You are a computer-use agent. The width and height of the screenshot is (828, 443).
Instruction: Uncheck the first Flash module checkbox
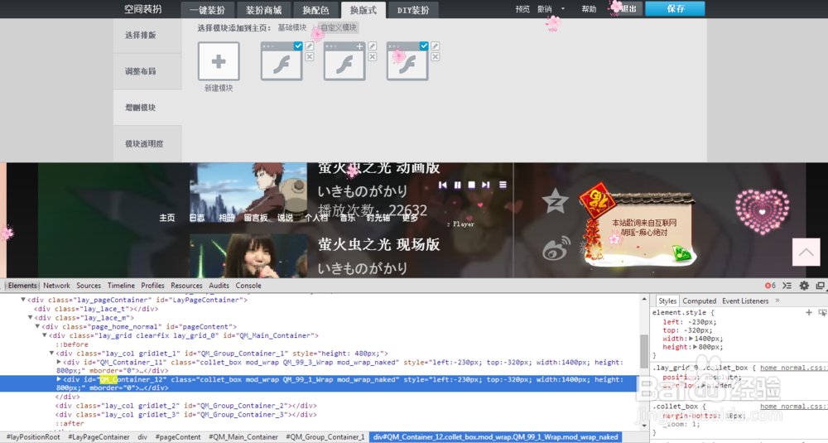(x=298, y=46)
